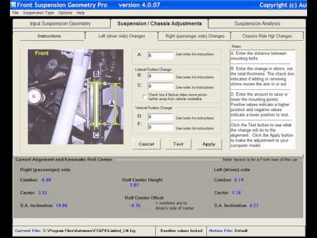Click the D vertical change input field

tap(160, 117)
